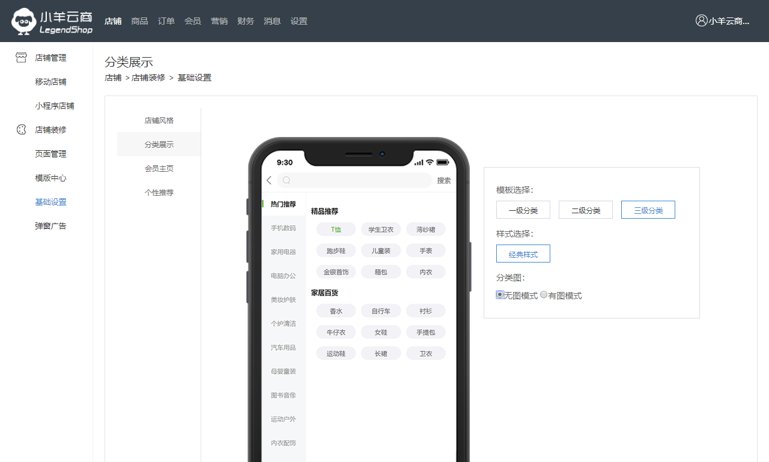Go to 模版中心 in sidebar

50,178
